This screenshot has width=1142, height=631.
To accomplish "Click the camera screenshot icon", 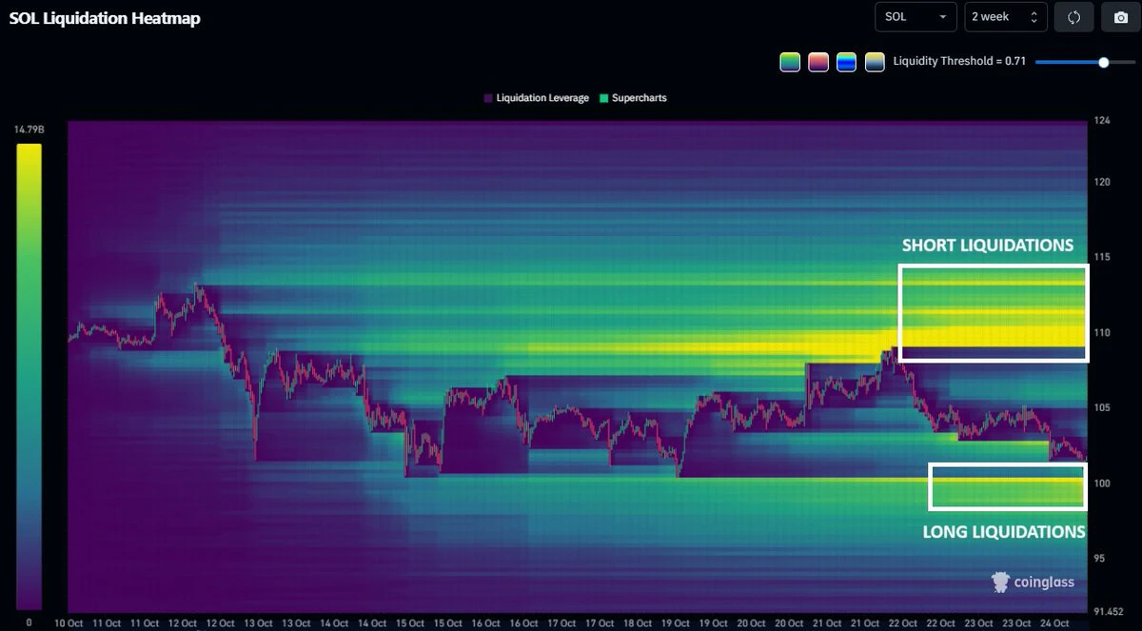I will [x=1120, y=17].
